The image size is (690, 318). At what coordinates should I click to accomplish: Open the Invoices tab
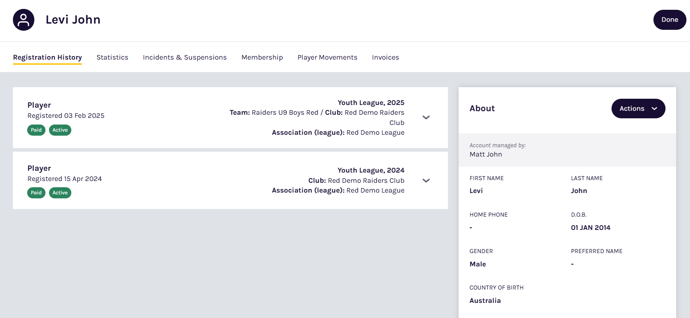pos(385,57)
